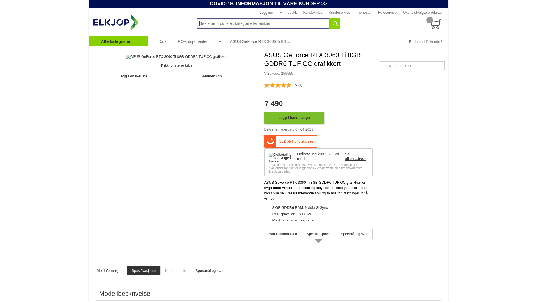Click Varekode: 255555 text
This screenshot has width=537, height=302.
click(279, 74)
